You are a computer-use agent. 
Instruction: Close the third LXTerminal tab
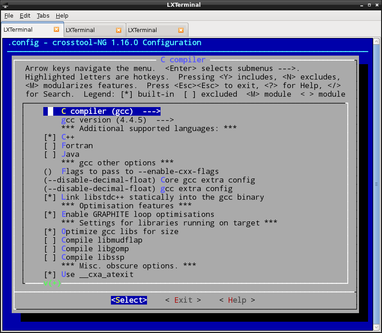(x=181, y=30)
